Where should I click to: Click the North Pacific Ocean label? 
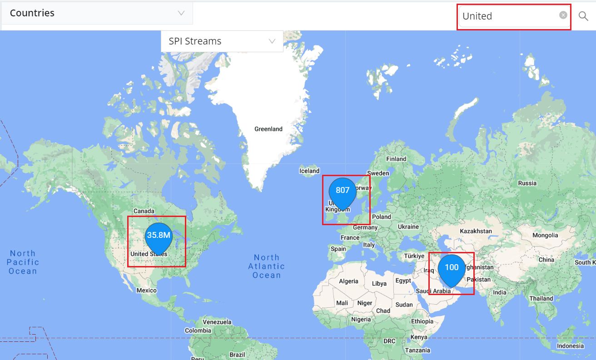pyautogui.click(x=23, y=262)
